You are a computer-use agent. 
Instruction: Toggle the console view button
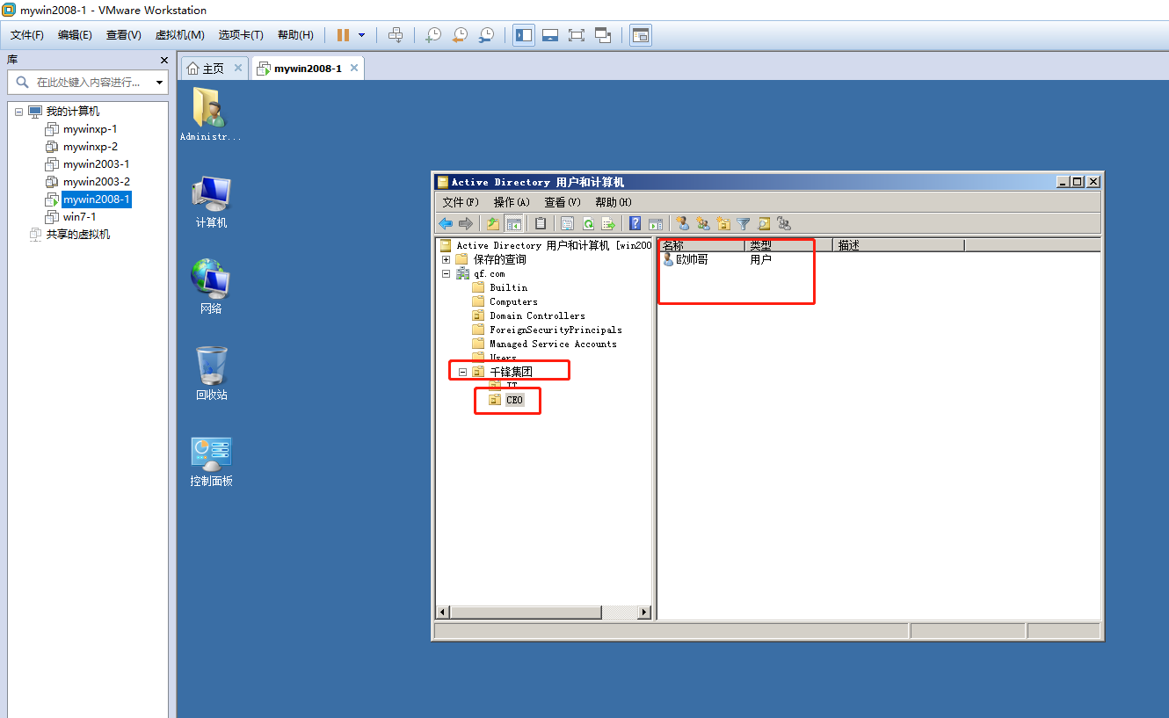point(641,35)
